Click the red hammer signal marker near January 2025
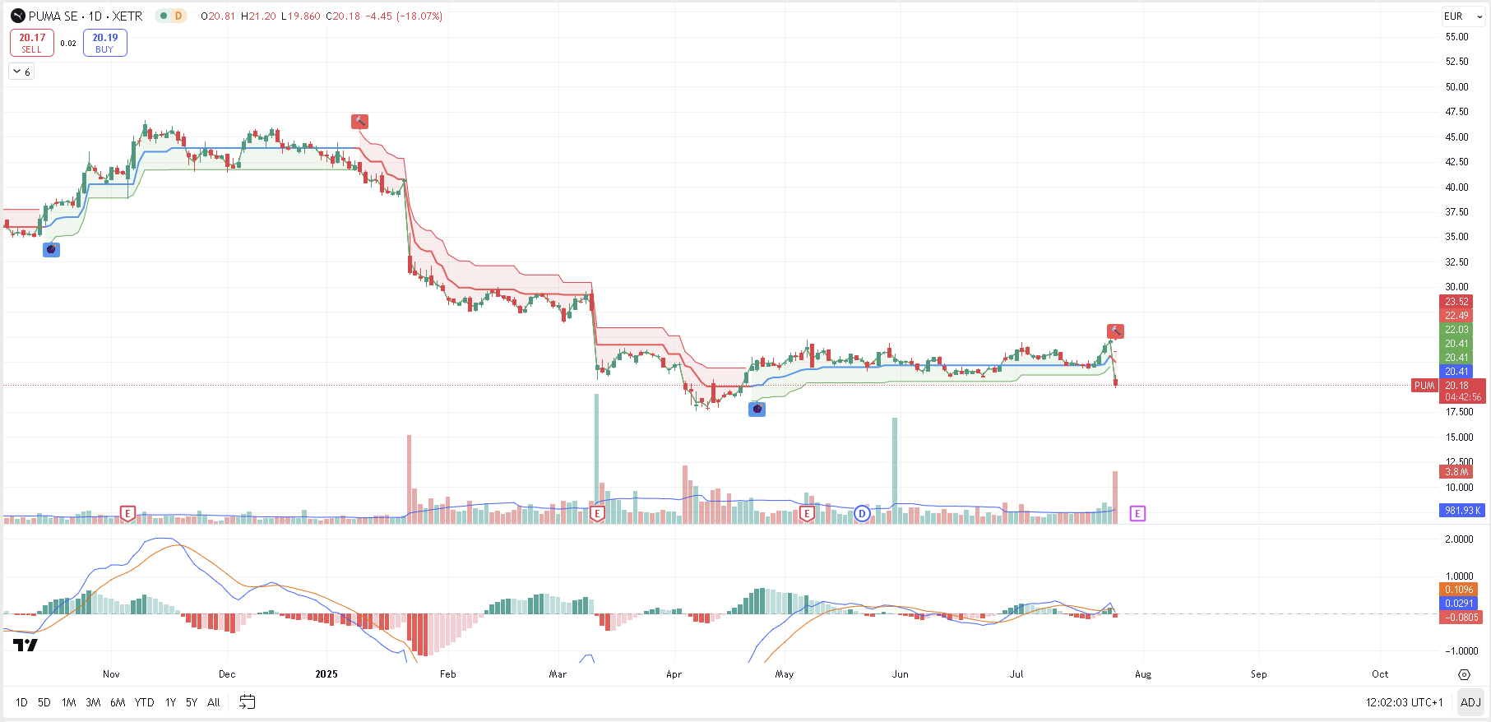 (x=359, y=122)
